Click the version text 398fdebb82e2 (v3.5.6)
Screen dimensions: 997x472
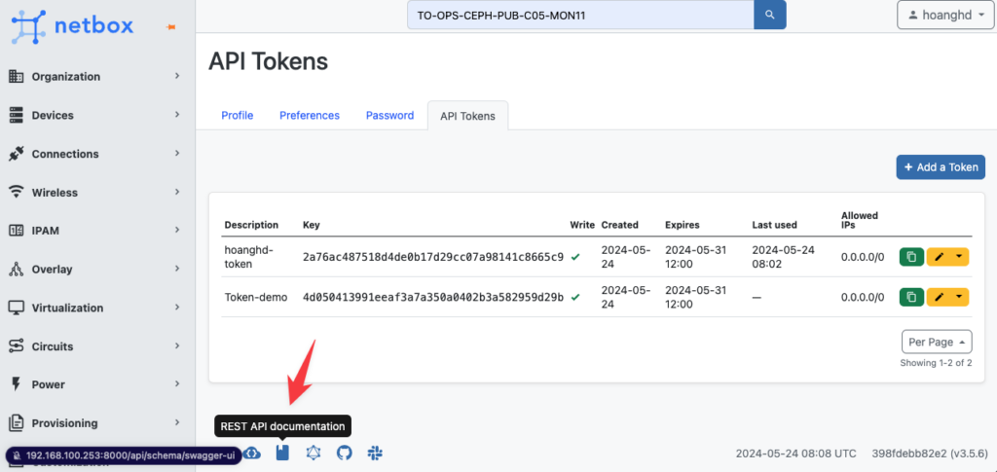point(929,454)
